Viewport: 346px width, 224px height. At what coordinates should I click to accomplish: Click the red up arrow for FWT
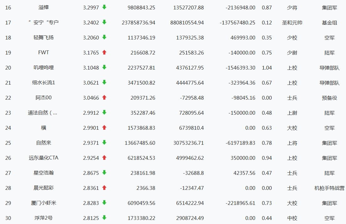[x=104, y=52]
